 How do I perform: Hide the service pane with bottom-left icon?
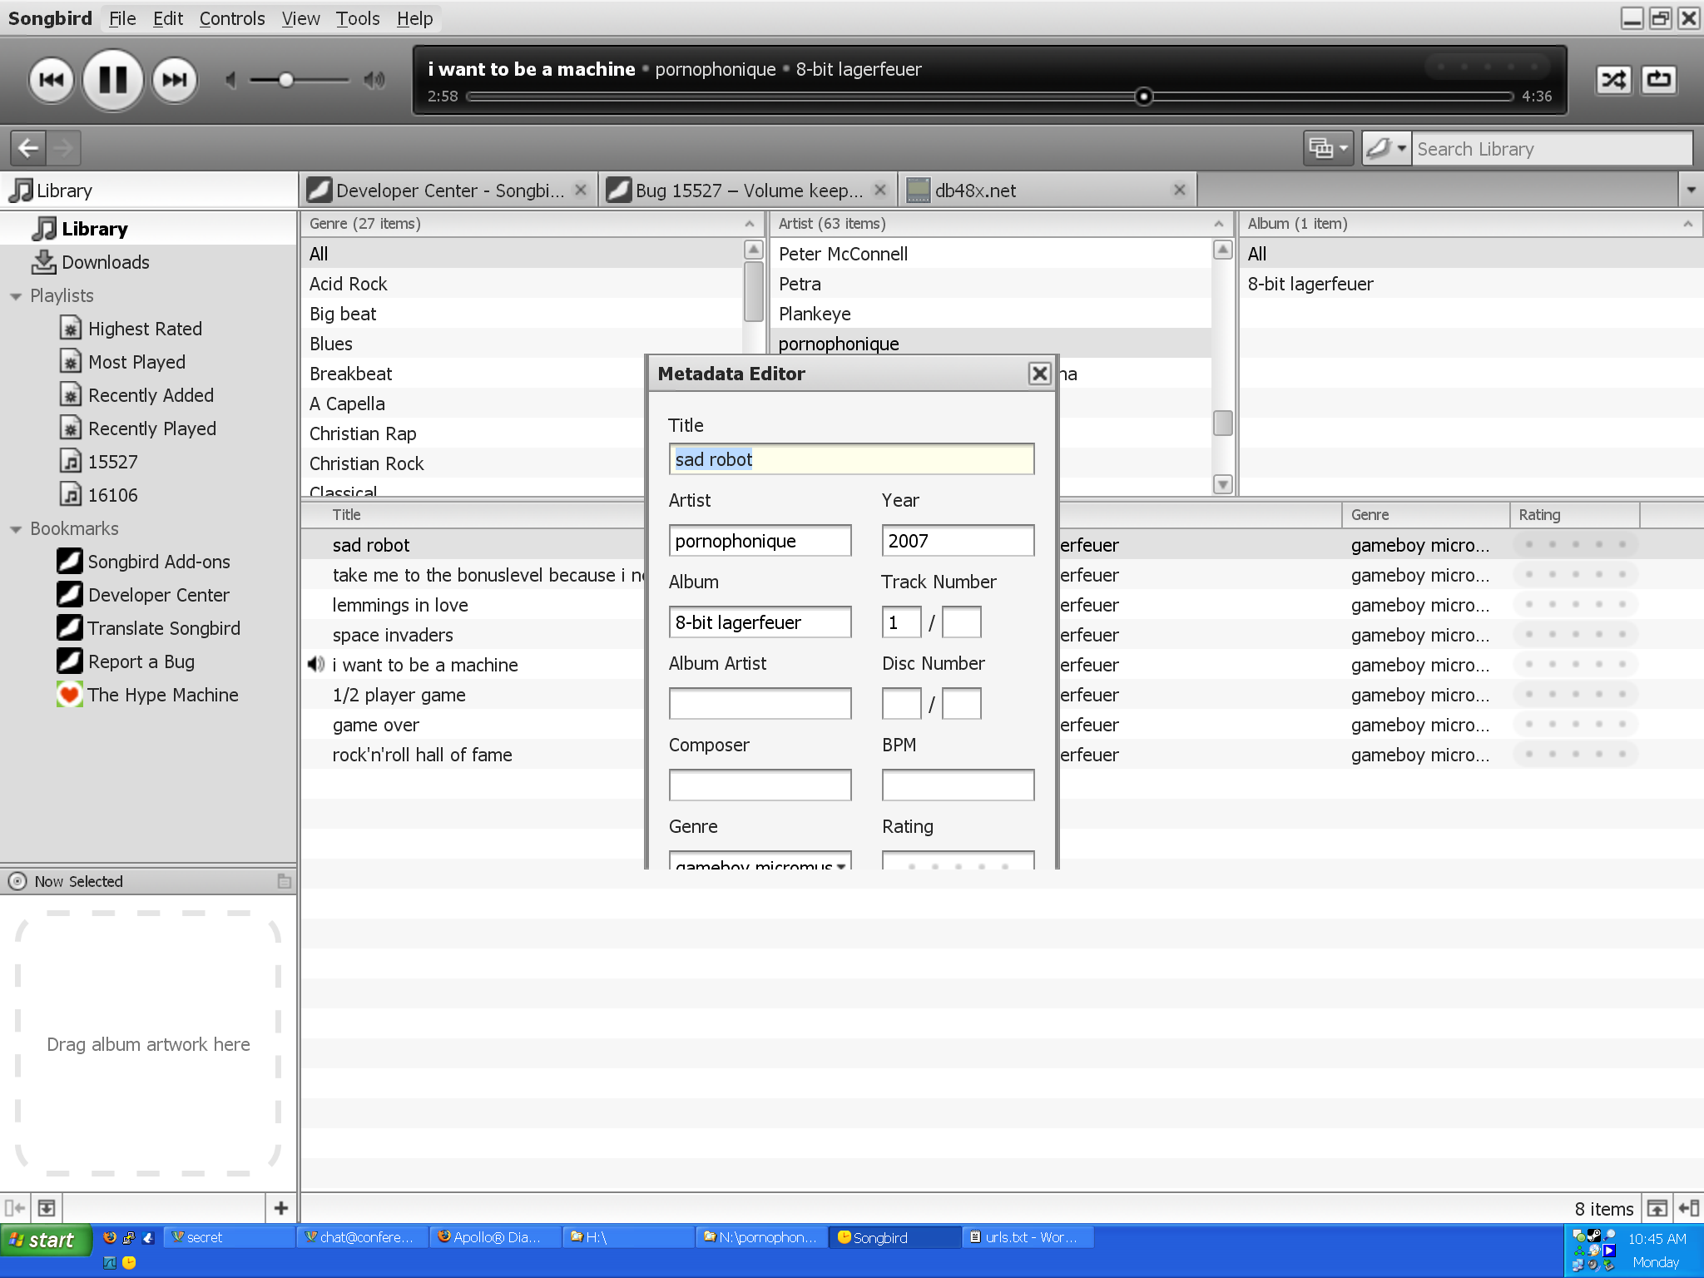15,1208
